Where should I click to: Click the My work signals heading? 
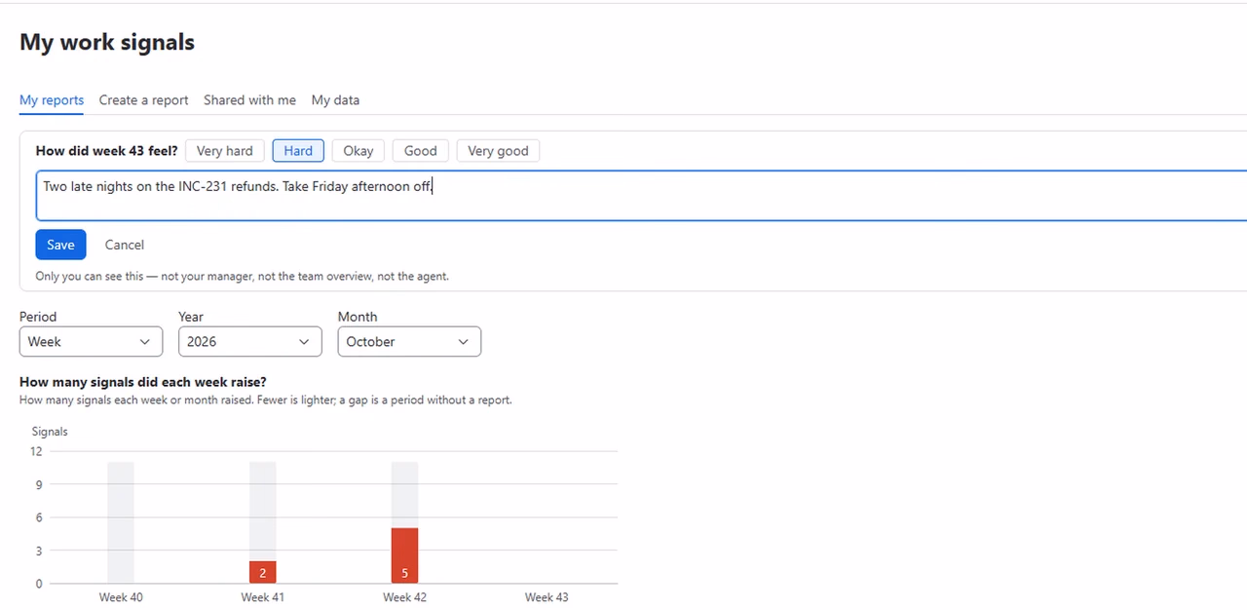[x=107, y=43]
